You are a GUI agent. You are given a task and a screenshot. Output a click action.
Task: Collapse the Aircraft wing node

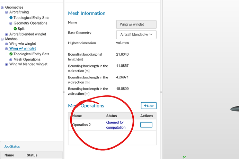[6, 12]
